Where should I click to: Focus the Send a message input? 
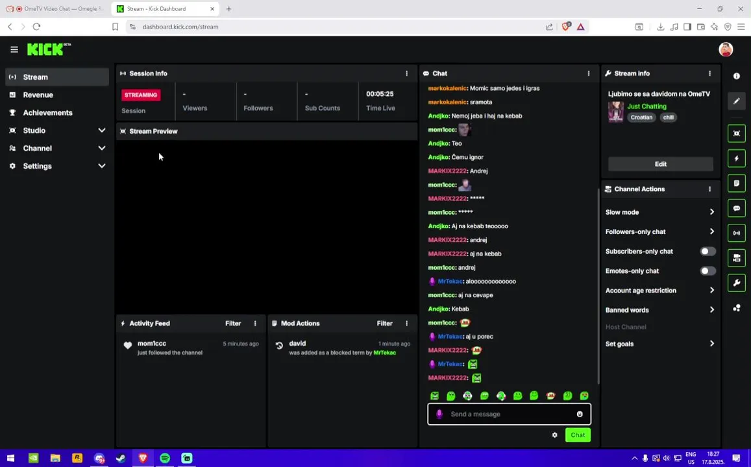(509, 414)
